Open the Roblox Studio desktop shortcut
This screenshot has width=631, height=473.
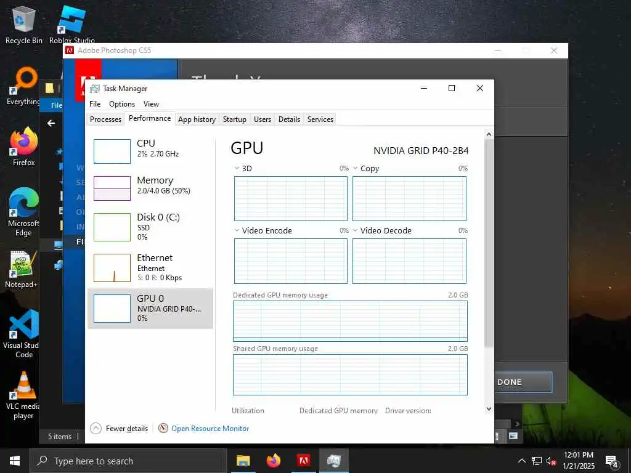pyautogui.click(x=71, y=24)
